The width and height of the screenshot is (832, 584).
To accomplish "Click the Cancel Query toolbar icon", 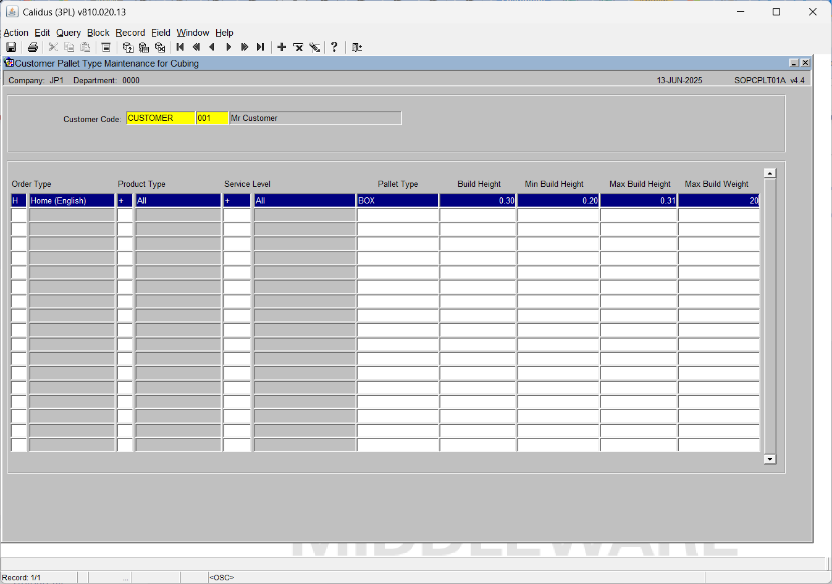I will point(160,47).
